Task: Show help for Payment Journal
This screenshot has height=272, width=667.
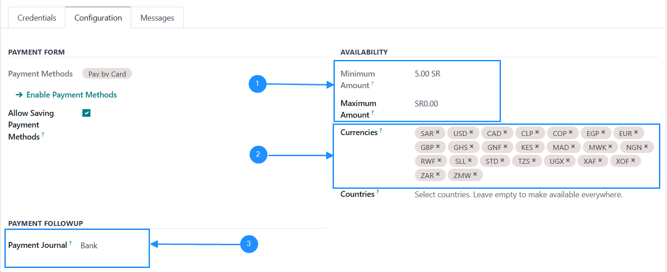Action: [70, 243]
